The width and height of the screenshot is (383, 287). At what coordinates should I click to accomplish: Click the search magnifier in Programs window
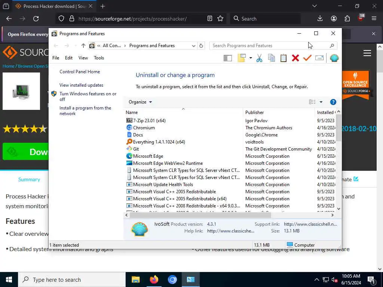(332, 46)
